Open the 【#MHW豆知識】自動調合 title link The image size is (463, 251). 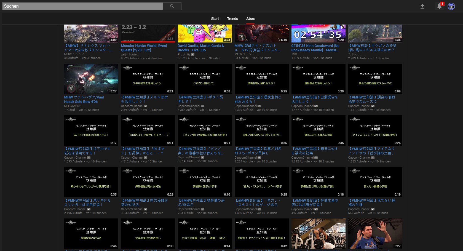[315, 99]
